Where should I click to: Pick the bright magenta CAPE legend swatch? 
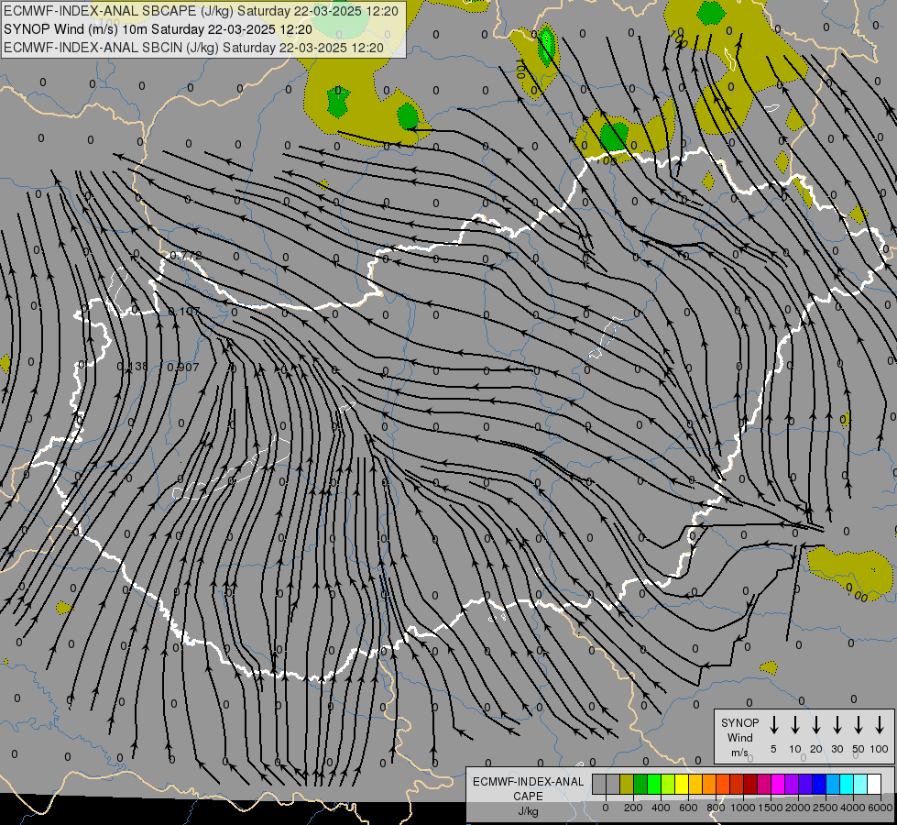779,784
